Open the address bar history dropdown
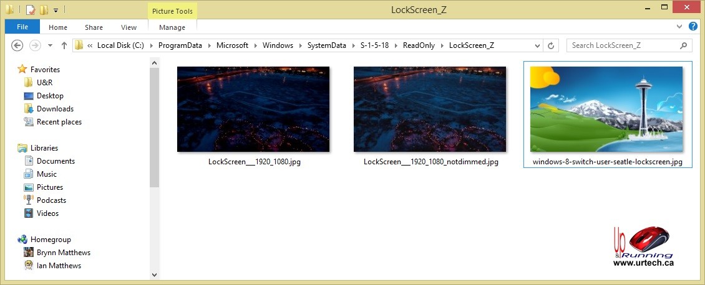 (x=537, y=45)
